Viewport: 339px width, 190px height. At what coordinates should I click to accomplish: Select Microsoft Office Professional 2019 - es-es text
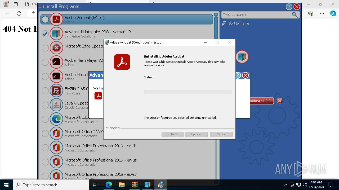point(100,174)
